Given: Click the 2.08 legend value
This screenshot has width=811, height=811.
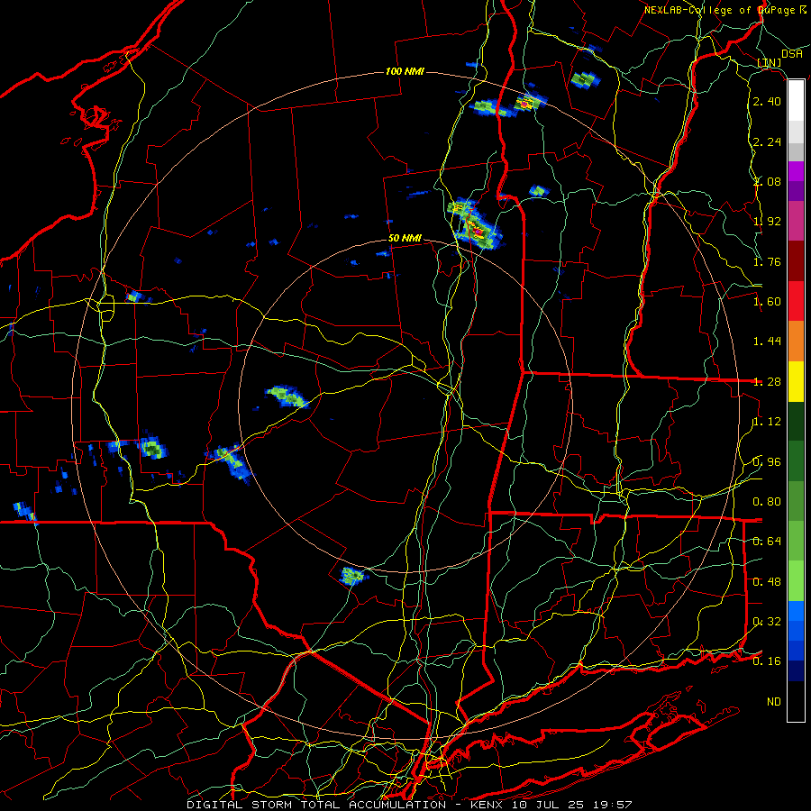Looking at the screenshot, I should [x=767, y=181].
